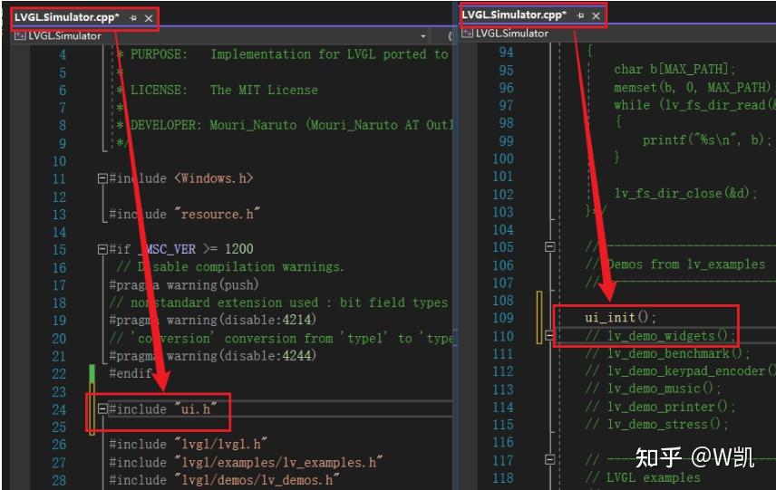Viewport: 776px width, 490px height.
Task: Click the #pragma warning(push) line
Action: [x=184, y=284]
